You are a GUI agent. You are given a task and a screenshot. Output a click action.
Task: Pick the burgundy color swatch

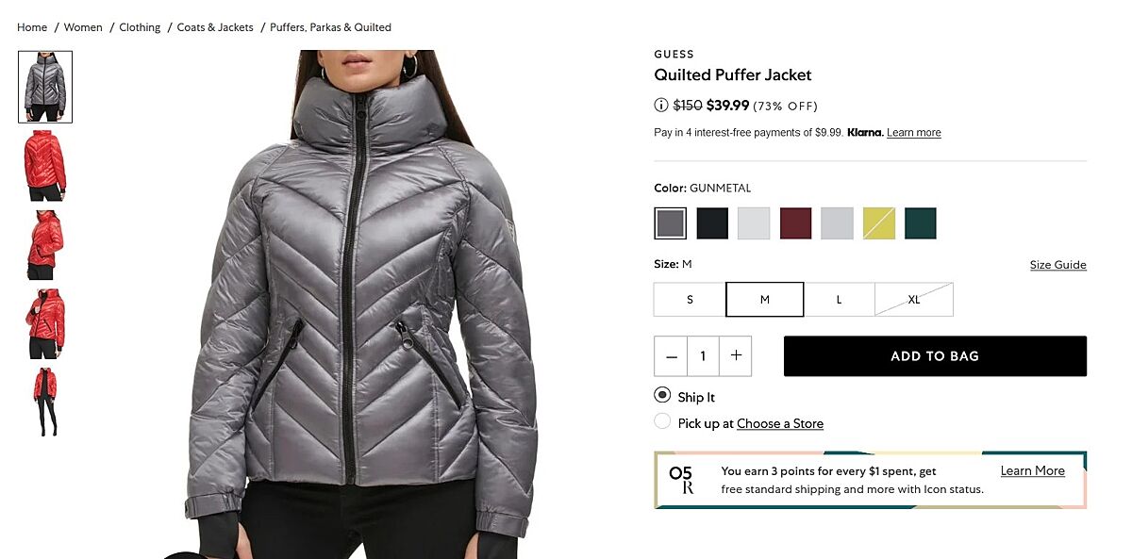click(x=795, y=223)
